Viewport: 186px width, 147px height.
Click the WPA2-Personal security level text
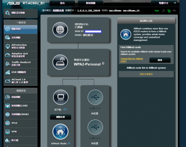(87, 64)
